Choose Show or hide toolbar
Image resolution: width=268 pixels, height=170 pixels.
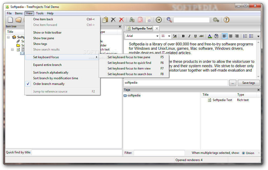click(x=62, y=33)
